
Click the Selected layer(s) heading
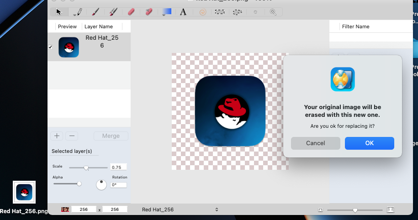pyautogui.click(x=72, y=151)
